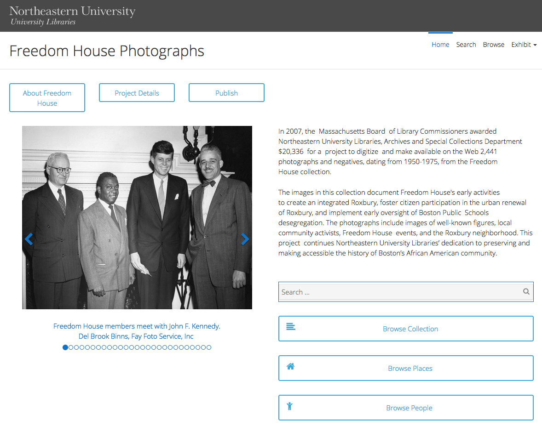Open the Home navigation tab
The image size is (542, 426).
point(440,45)
